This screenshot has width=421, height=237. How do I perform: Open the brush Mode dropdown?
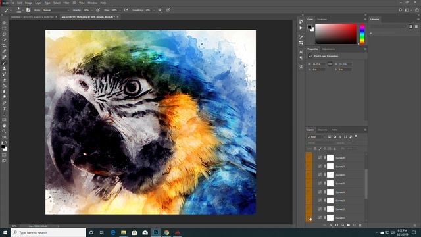pos(56,10)
